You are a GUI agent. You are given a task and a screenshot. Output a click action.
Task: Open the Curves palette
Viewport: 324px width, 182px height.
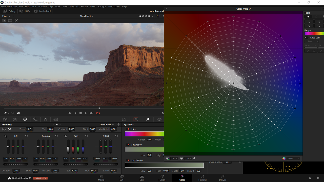[124, 119]
